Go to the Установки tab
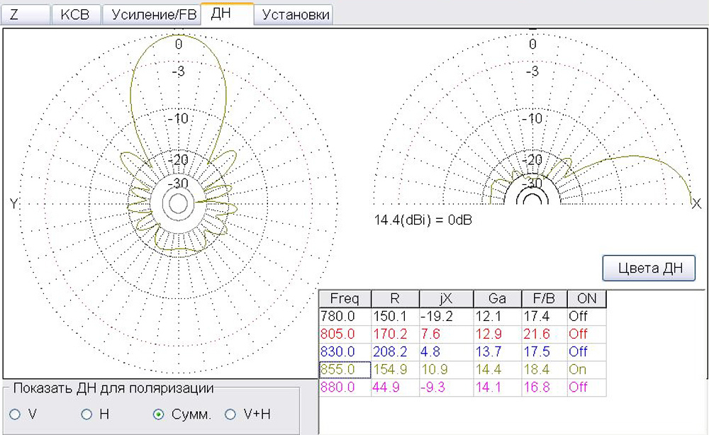 (295, 14)
